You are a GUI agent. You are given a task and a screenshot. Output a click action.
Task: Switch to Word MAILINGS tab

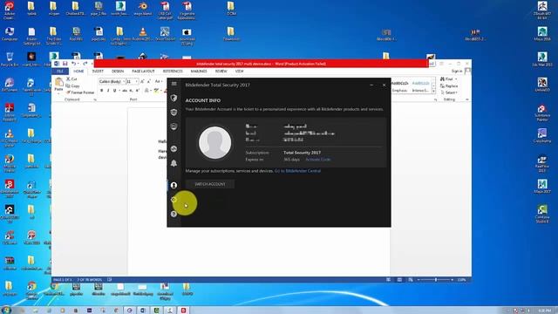[x=199, y=72]
